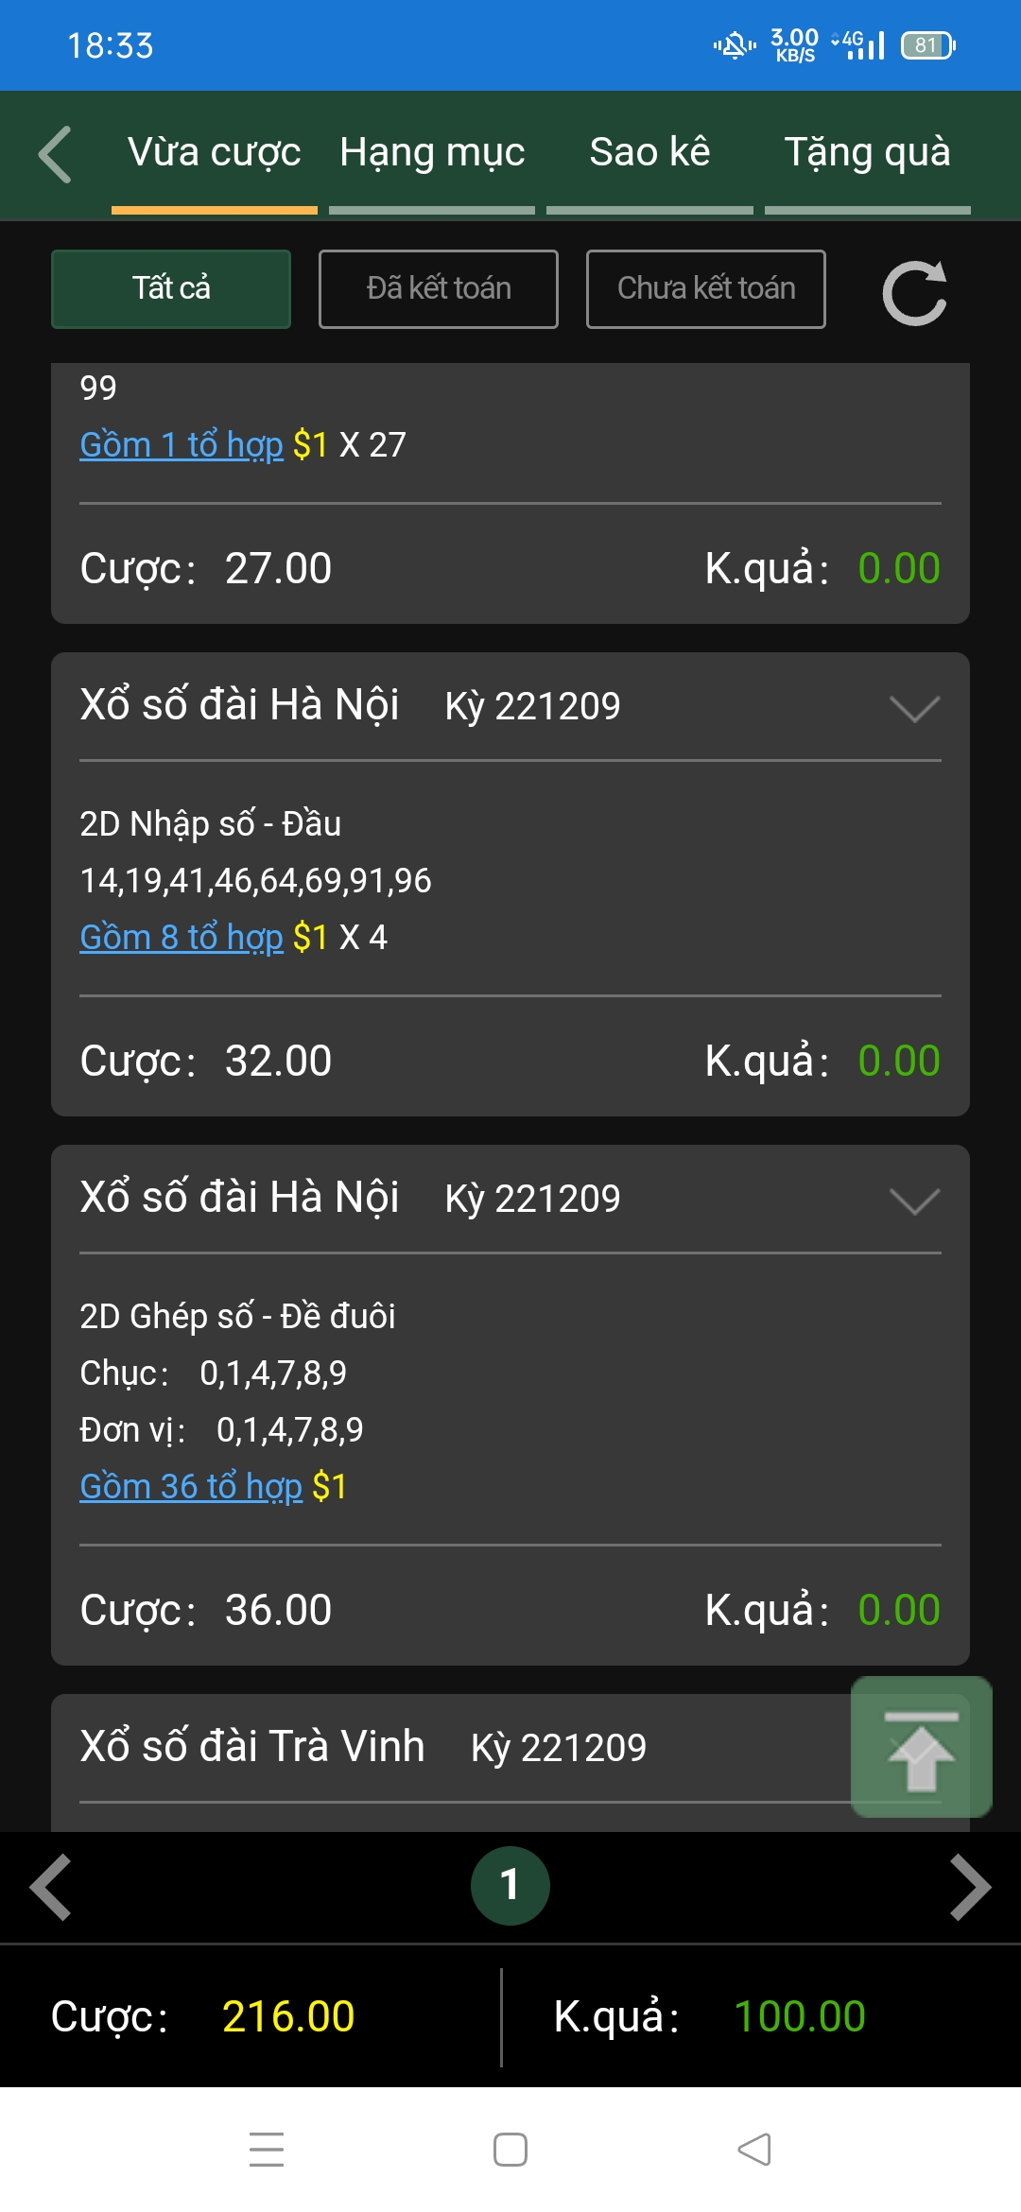
Task: Open the Hạng mục tab
Action: pyautogui.click(x=432, y=153)
